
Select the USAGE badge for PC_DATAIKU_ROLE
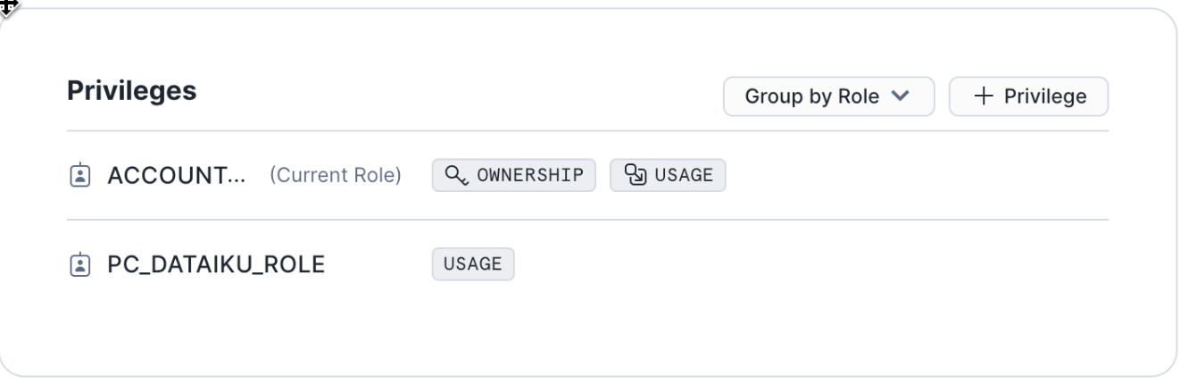pyautogui.click(x=473, y=264)
